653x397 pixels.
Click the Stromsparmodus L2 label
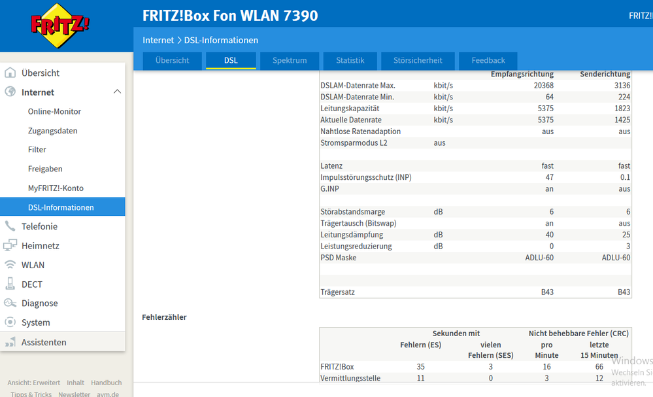click(354, 143)
